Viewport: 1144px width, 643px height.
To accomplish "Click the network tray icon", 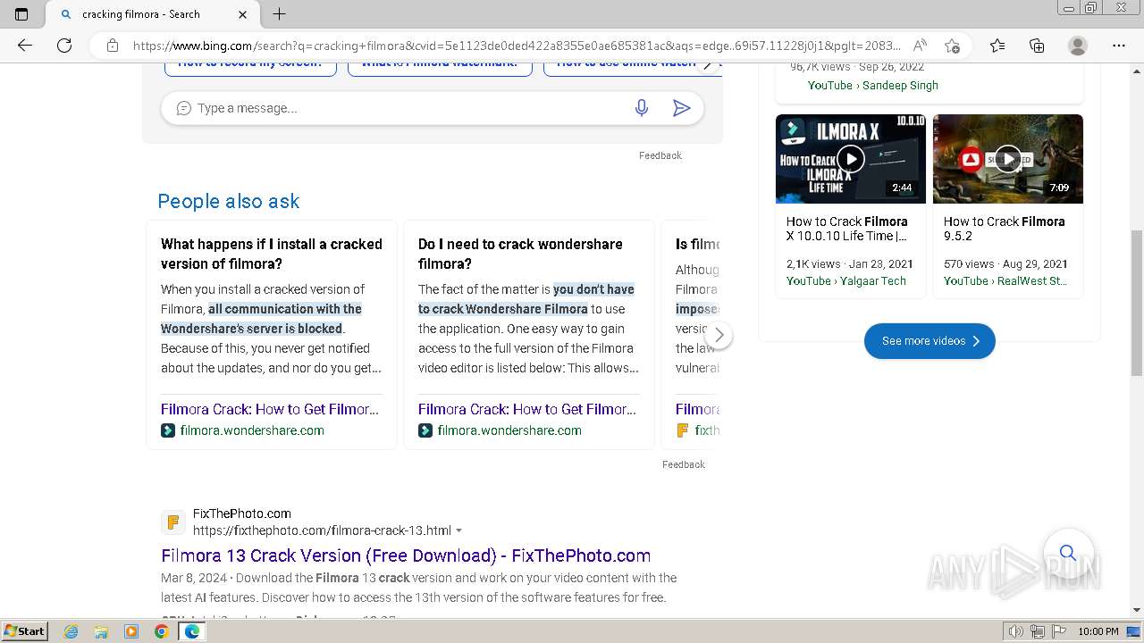I will [x=1038, y=631].
